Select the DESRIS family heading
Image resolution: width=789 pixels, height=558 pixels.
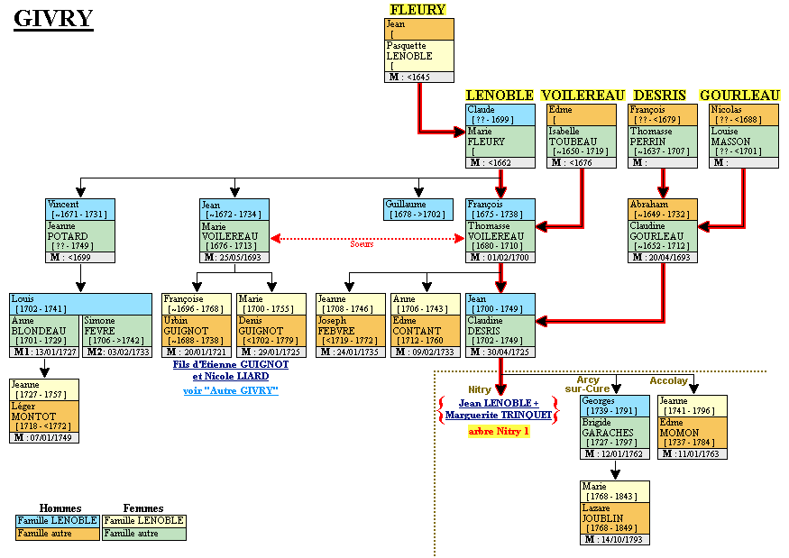click(x=659, y=96)
